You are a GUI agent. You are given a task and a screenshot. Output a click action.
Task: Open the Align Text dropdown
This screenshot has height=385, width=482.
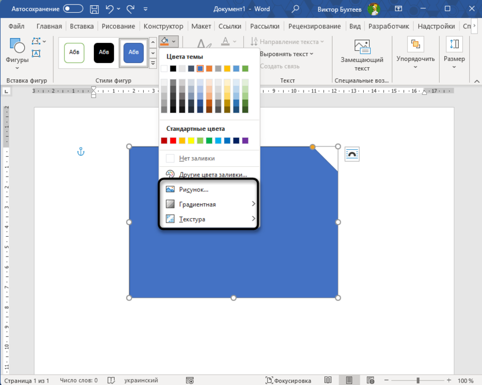[x=286, y=54]
